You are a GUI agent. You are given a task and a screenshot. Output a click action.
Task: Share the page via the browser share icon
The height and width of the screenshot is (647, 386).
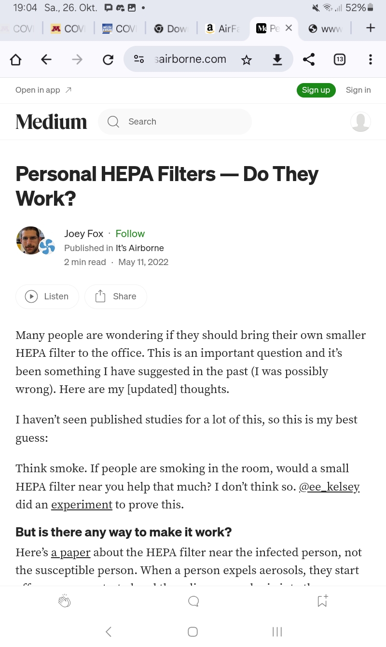pos(309,59)
